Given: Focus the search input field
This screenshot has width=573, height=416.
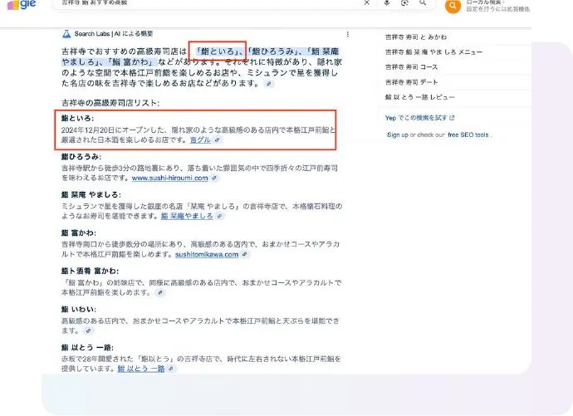Looking at the screenshot, I should point(208,3).
